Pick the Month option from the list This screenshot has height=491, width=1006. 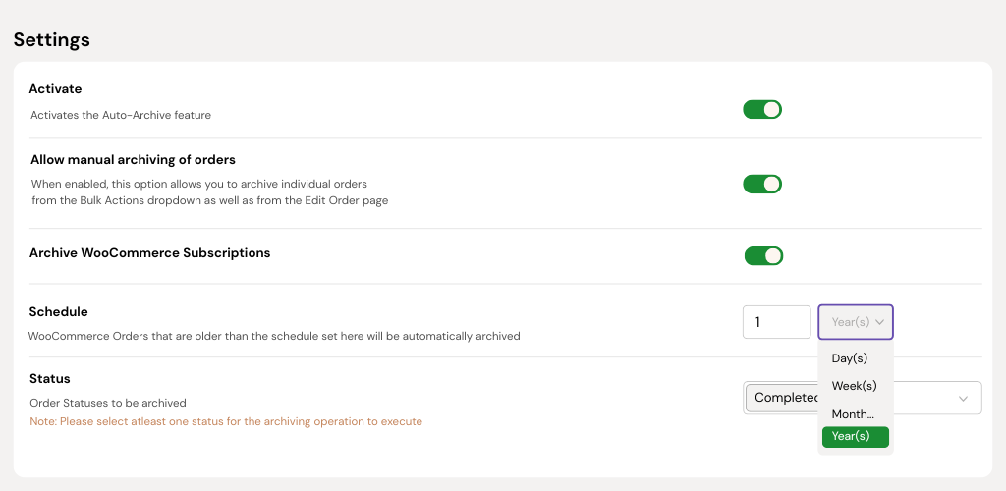pyautogui.click(x=853, y=414)
